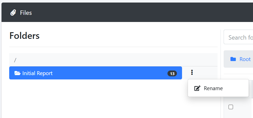
Task: Click the horizontal line under the Folders heading
Action: pos(113,47)
